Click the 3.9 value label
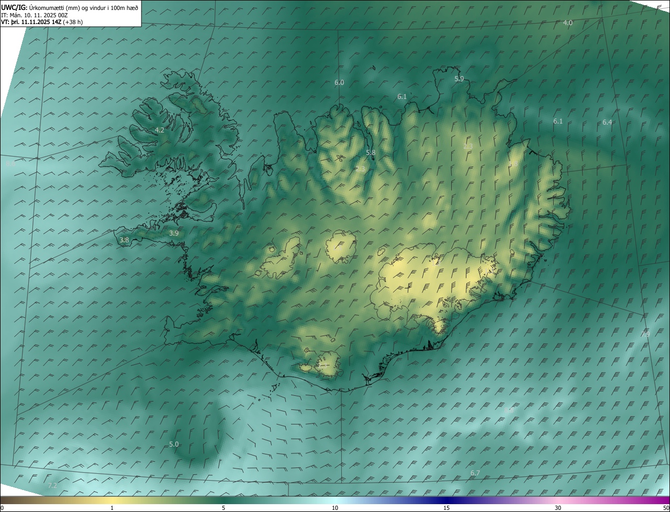Viewport: 670px width, 512px height. 174,233
